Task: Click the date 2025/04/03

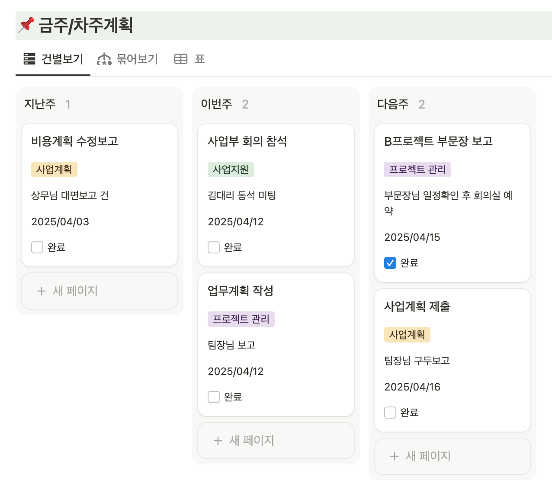Action: coord(60,222)
